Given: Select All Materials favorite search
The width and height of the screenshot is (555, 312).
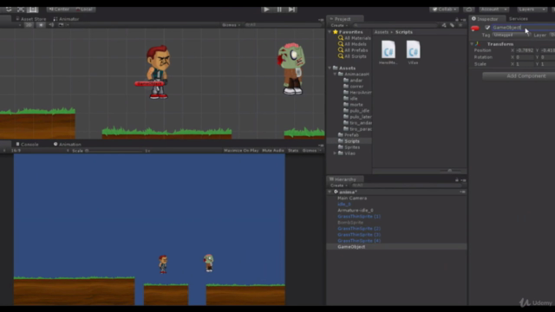Looking at the screenshot, I should tap(355, 38).
